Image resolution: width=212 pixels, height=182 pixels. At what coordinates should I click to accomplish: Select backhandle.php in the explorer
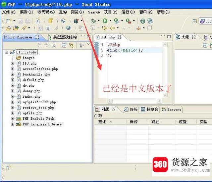click(x=36, y=74)
